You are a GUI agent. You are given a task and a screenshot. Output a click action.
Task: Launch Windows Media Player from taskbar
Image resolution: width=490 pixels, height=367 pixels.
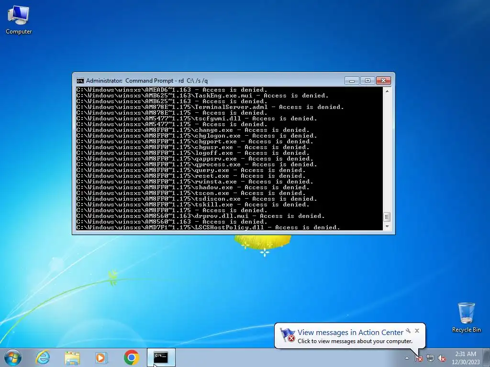point(101,357)
